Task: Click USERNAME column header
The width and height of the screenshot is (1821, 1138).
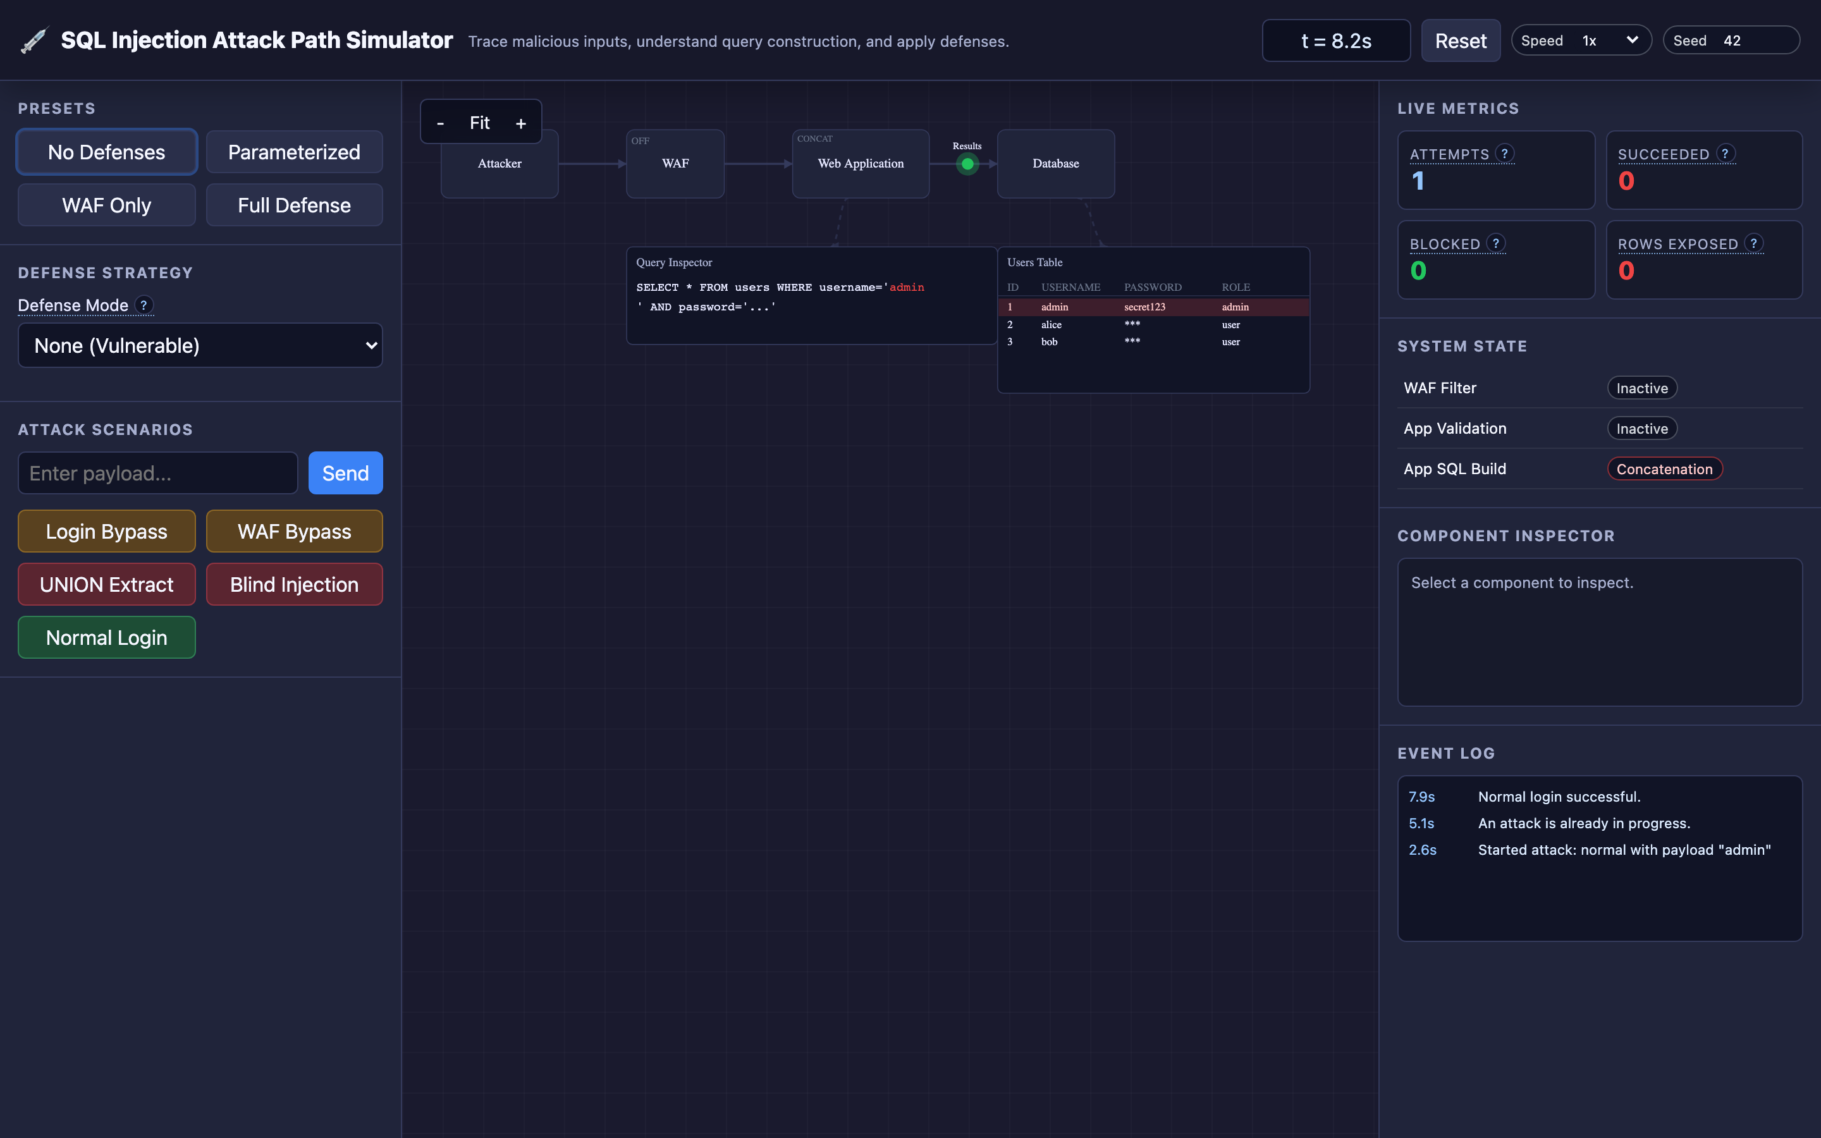Action: click(1070, 288)
